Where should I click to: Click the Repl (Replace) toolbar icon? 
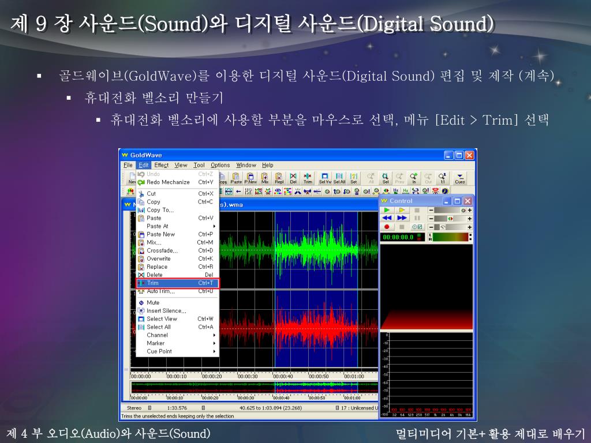pyautogui.click(x=279, y=178)
